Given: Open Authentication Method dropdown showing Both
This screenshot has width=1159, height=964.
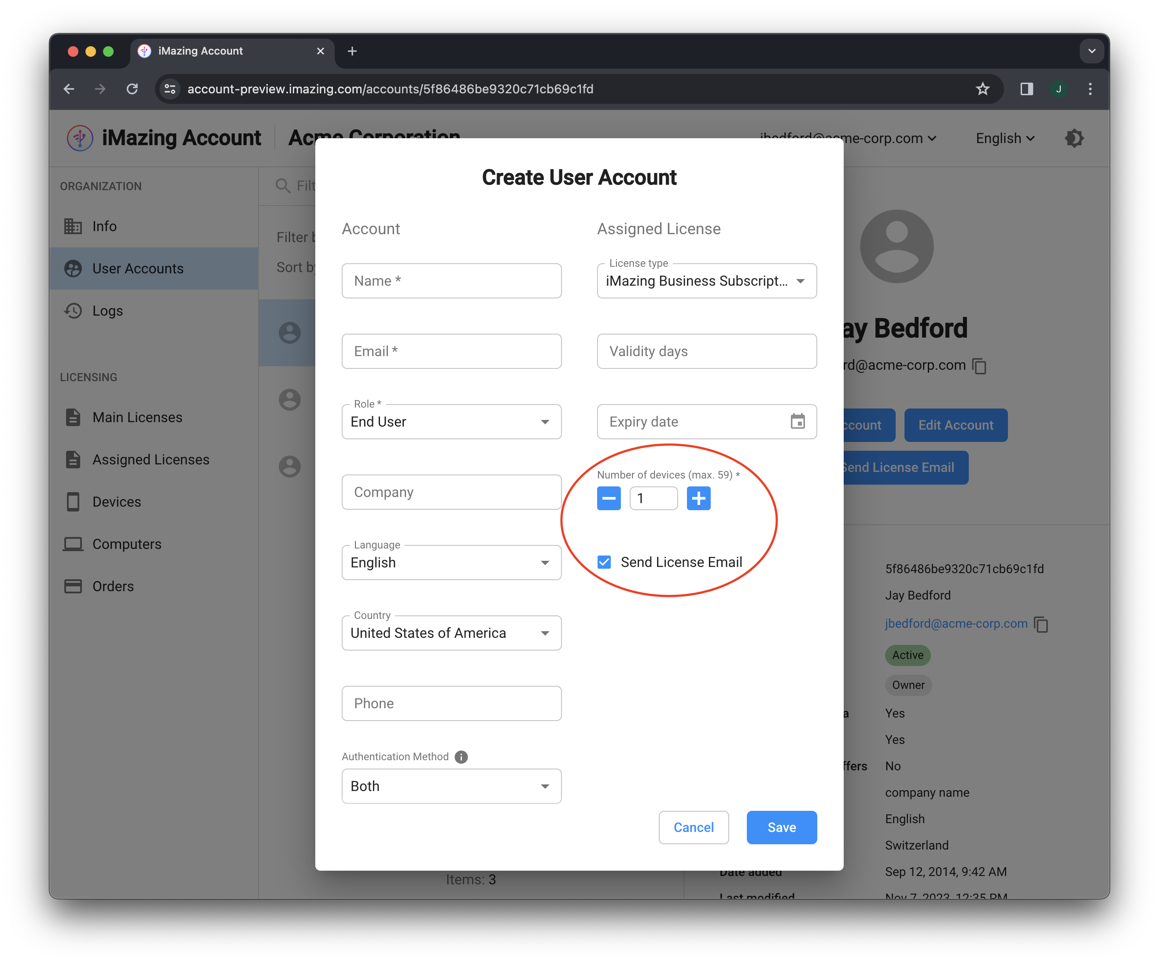Looking at the screenshot, I should [451, 786].
